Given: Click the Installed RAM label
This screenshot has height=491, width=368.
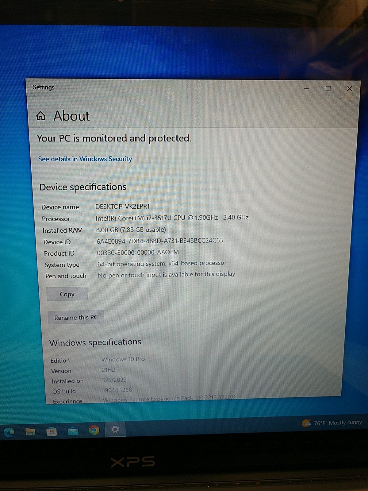Looking at the screenshot, I should click(x=63, y=230).
